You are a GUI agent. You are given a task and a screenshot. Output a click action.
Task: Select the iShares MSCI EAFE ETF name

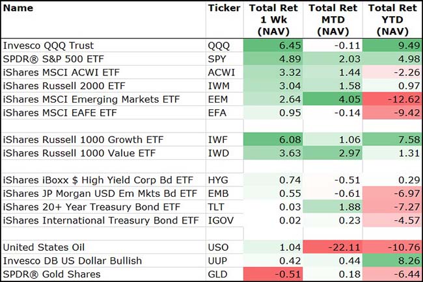[53, 112]
